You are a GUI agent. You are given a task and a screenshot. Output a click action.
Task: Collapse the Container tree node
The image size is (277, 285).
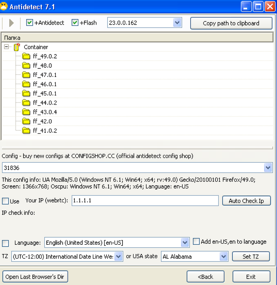(x=6, y=47)
